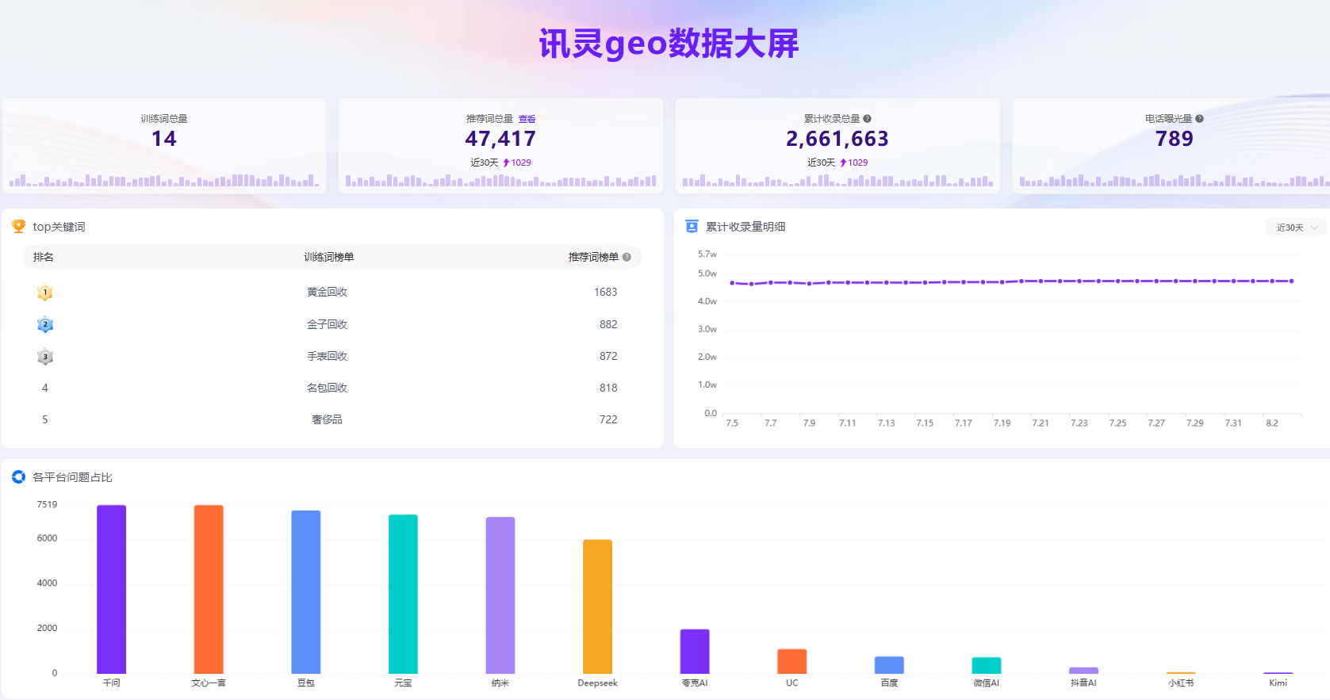Click the UC bar in platform chart
The image size is (1330, 700).
click(x=792, y=661)
